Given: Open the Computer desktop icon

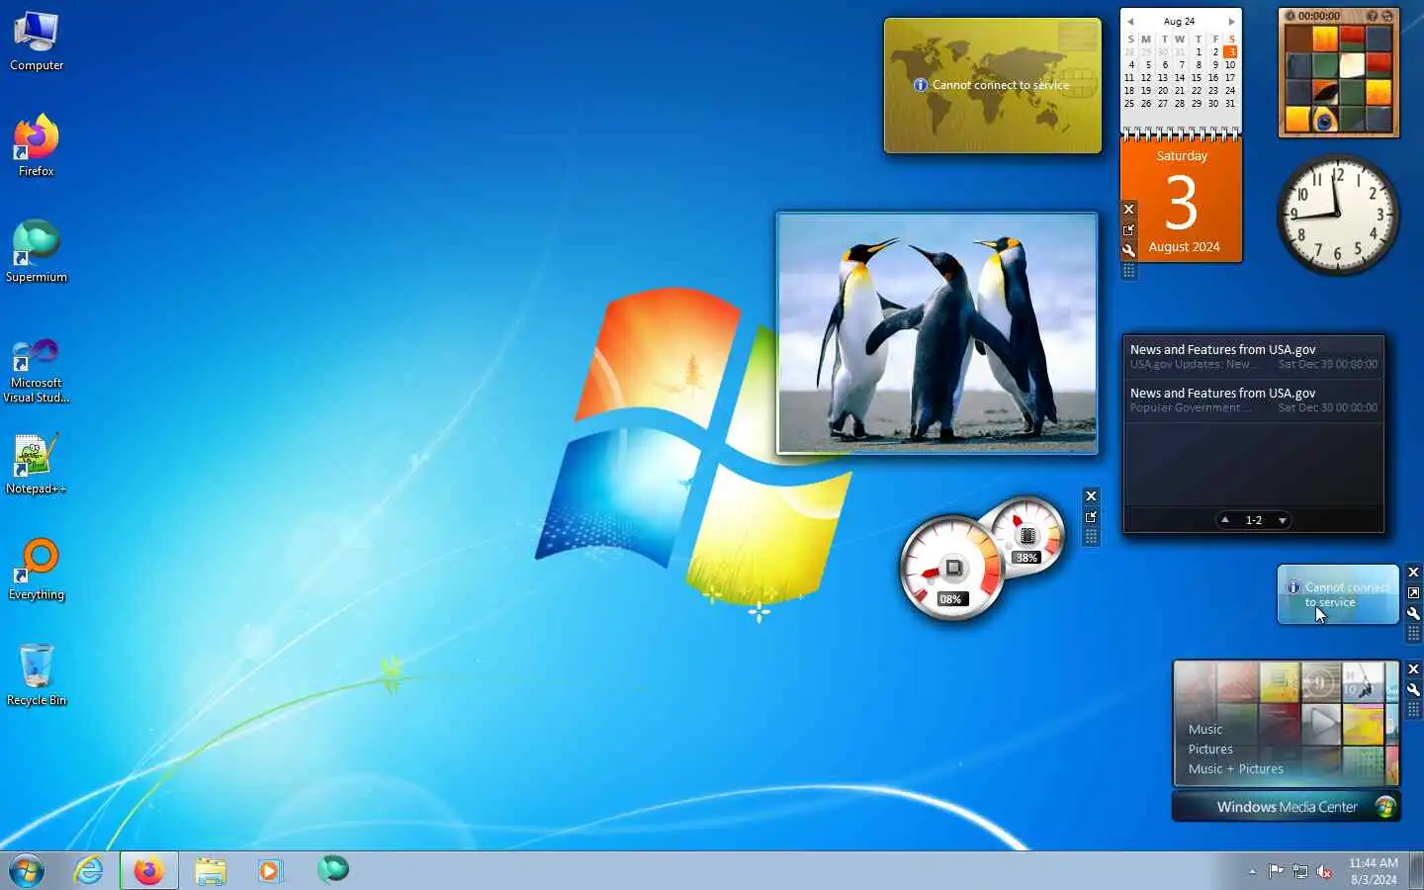Looking at the screenshot, I should (x=37, y=42).
